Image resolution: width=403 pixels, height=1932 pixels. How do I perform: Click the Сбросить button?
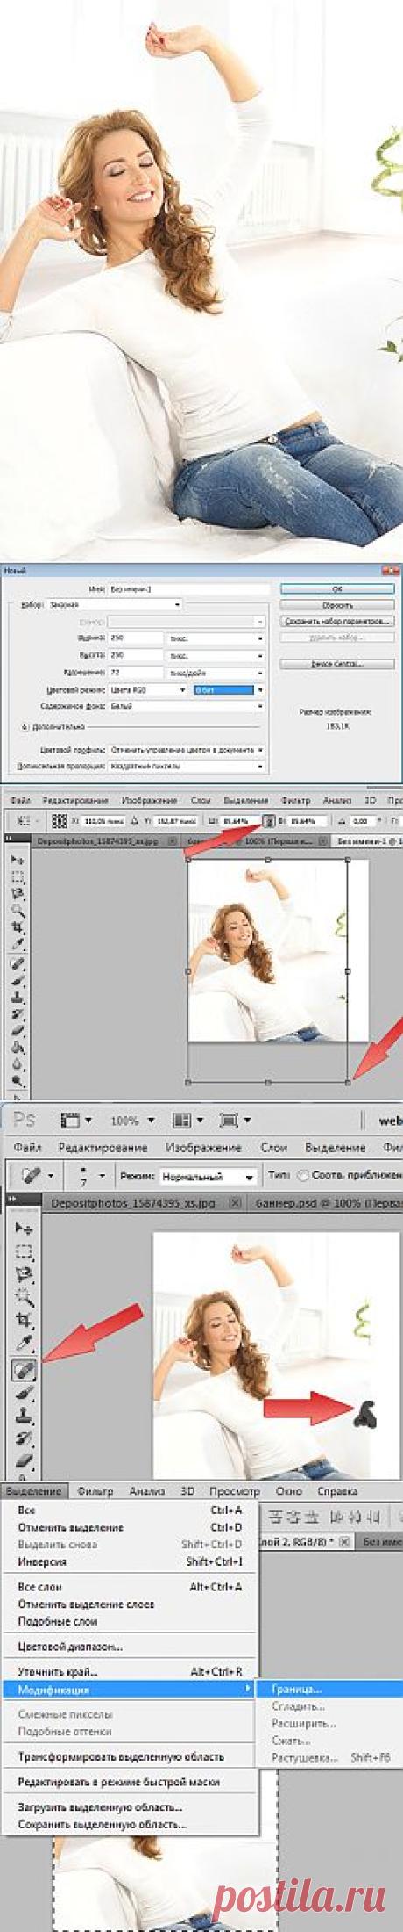[338, 605]
